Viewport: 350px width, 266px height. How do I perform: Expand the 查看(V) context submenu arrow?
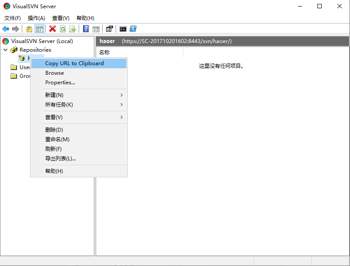click(x=121, y=117)
